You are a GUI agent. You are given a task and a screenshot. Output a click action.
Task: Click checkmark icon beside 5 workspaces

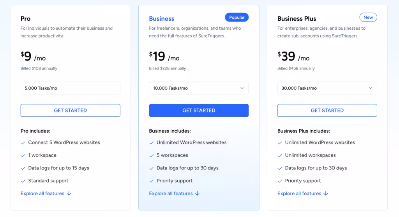[x=152, y=156]
